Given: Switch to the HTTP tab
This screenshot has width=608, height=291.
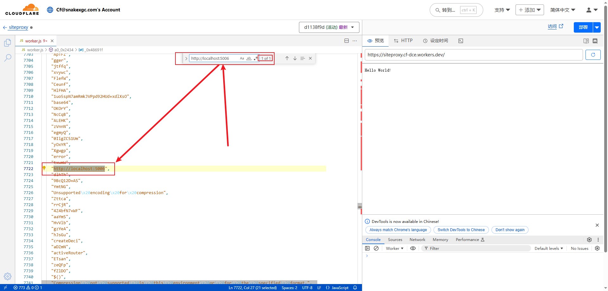Looking at the screenshot, I should click(x=403, y=41).
